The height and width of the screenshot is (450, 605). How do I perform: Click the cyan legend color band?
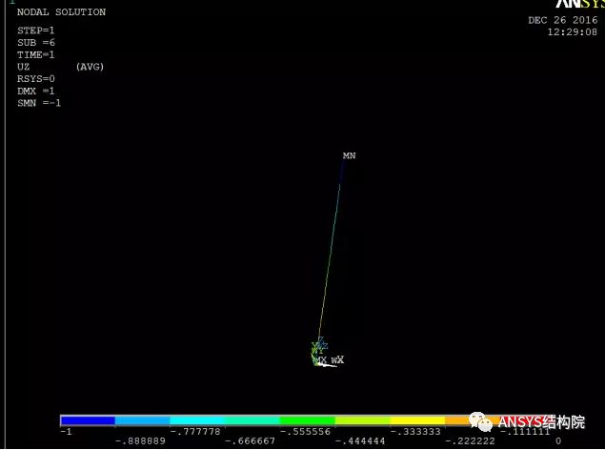tap(197, 419)
